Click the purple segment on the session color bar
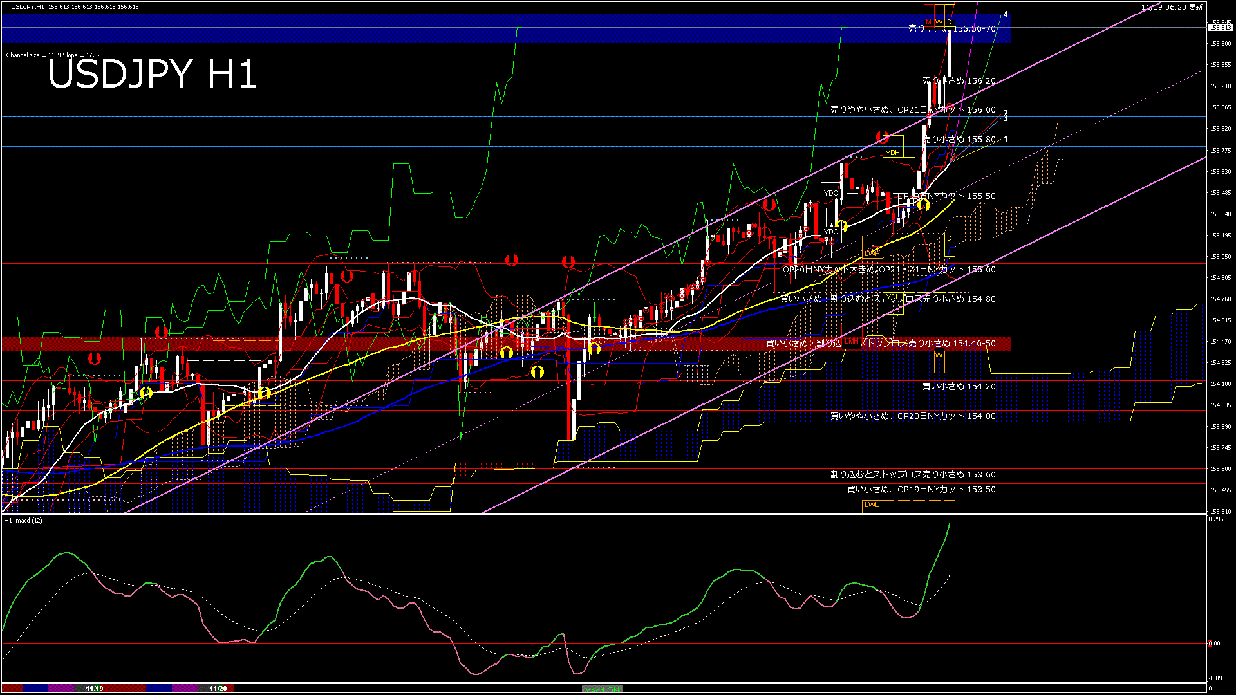The height and width of the screenshot is (695, 1236). (x=61, y=689)
